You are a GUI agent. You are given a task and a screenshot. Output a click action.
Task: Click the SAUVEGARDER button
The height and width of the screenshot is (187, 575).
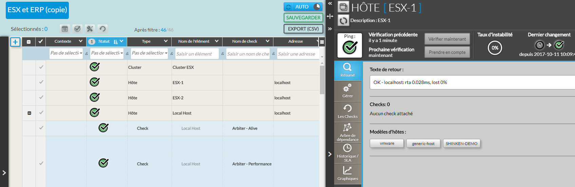[x=303, y=18]
